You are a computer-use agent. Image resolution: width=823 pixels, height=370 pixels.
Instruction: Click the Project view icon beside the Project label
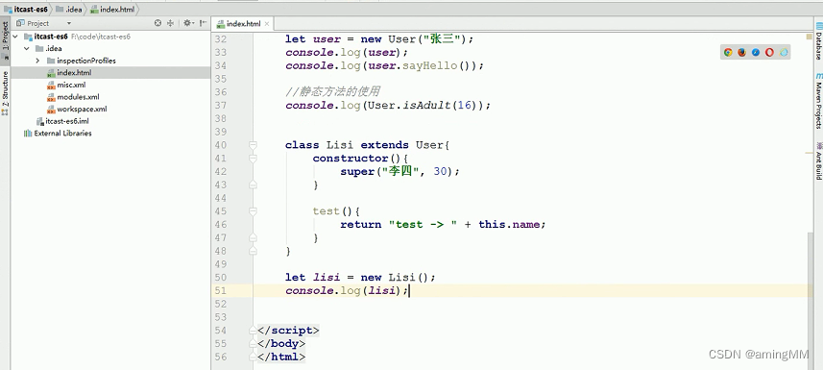click(20, 23)
